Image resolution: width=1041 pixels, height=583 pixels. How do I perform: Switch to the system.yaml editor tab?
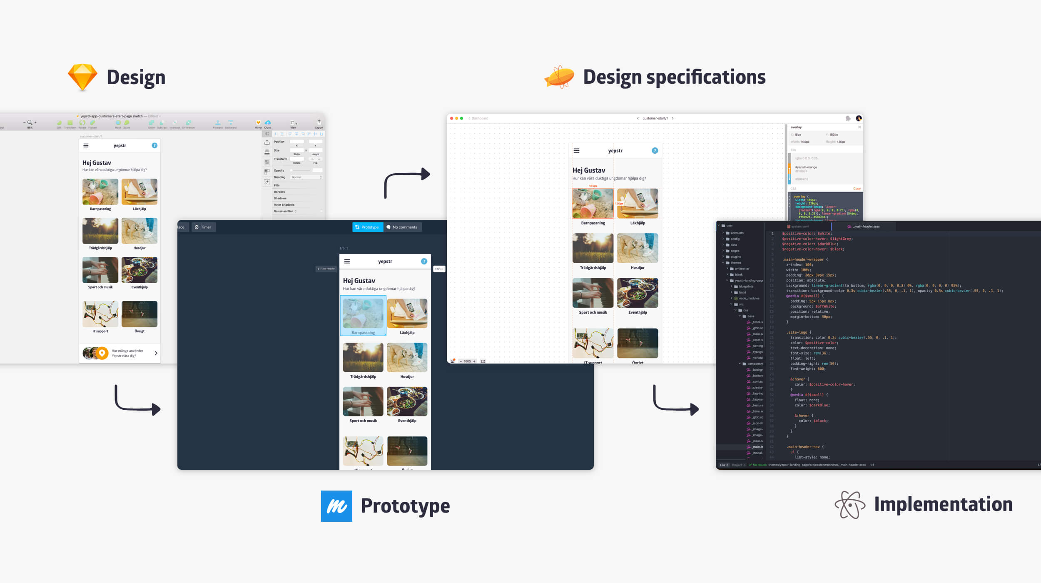pos(798,227)
